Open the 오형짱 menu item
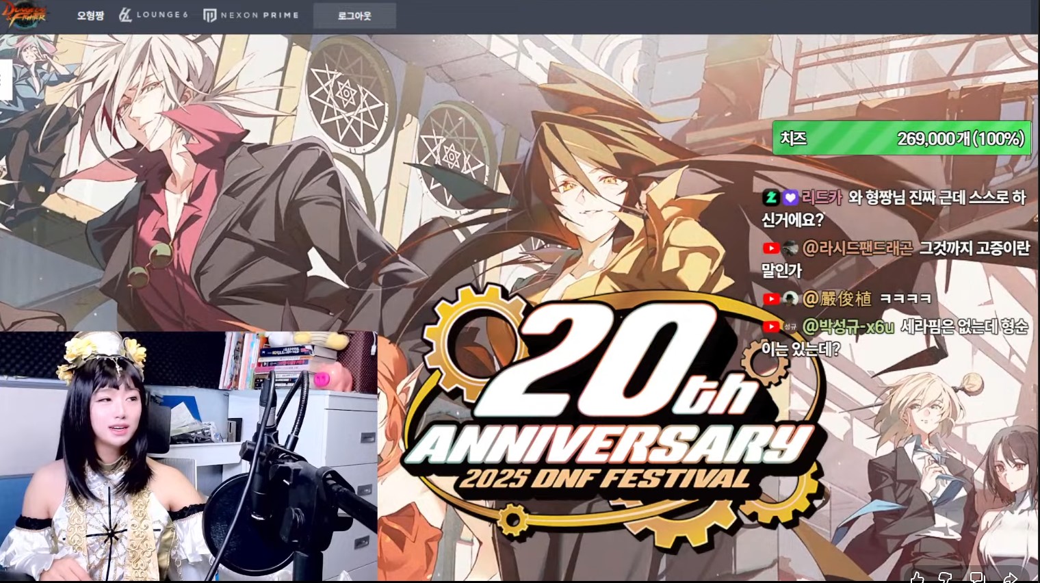This screenshot has width=1040, height=583. [x=90, y=15]
